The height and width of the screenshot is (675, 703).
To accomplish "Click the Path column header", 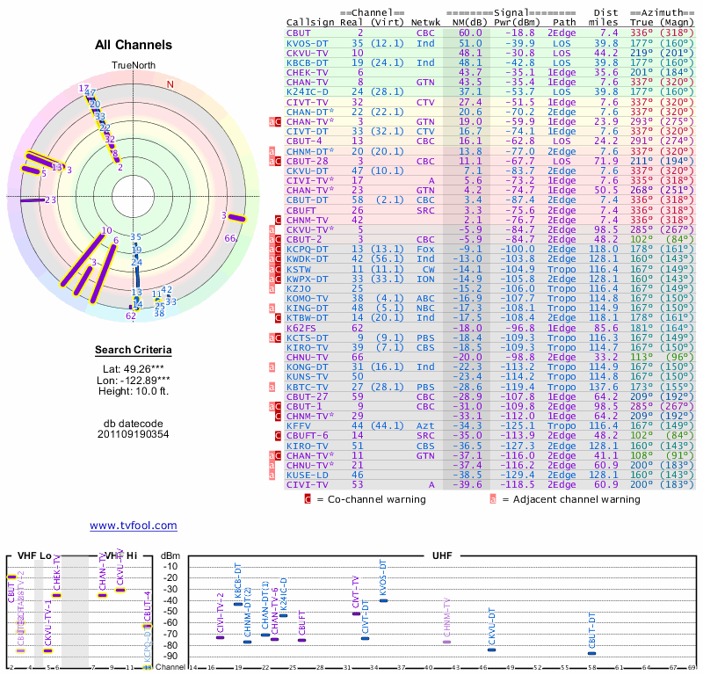I will pos(564,23).
